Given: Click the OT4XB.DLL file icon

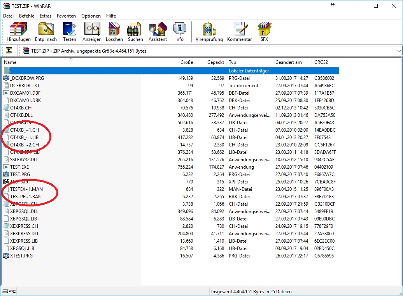Looking at the screenshot, I should [6, 115].
